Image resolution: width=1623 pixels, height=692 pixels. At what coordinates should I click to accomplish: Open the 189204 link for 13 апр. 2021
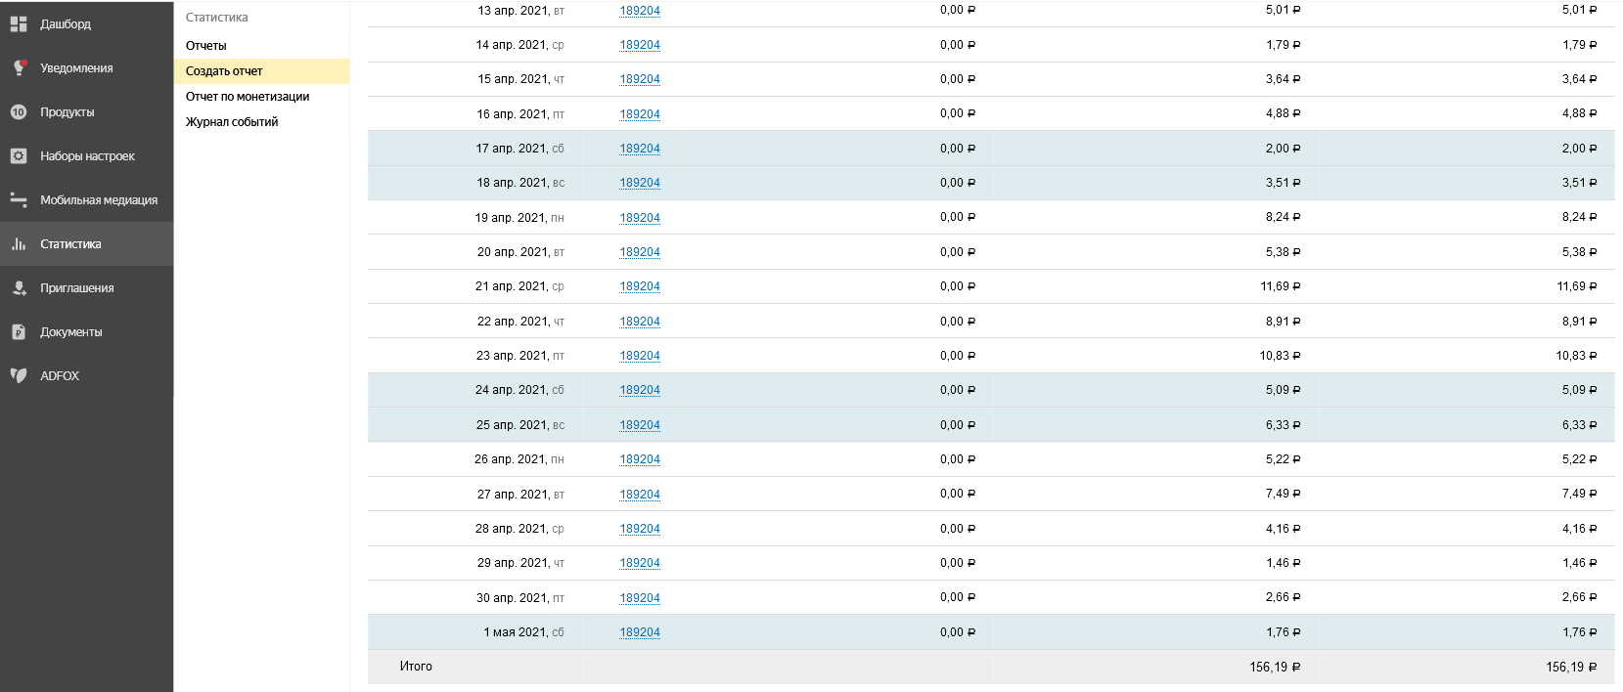640,11
